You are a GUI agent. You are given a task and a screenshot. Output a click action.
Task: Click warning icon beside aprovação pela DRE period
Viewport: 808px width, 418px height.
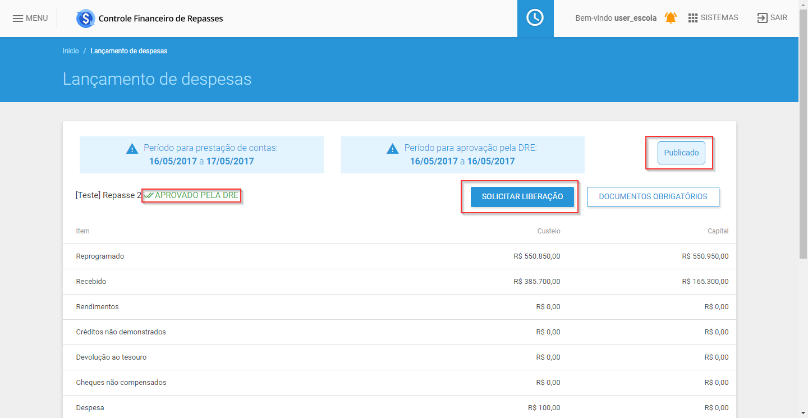point(393,149)
